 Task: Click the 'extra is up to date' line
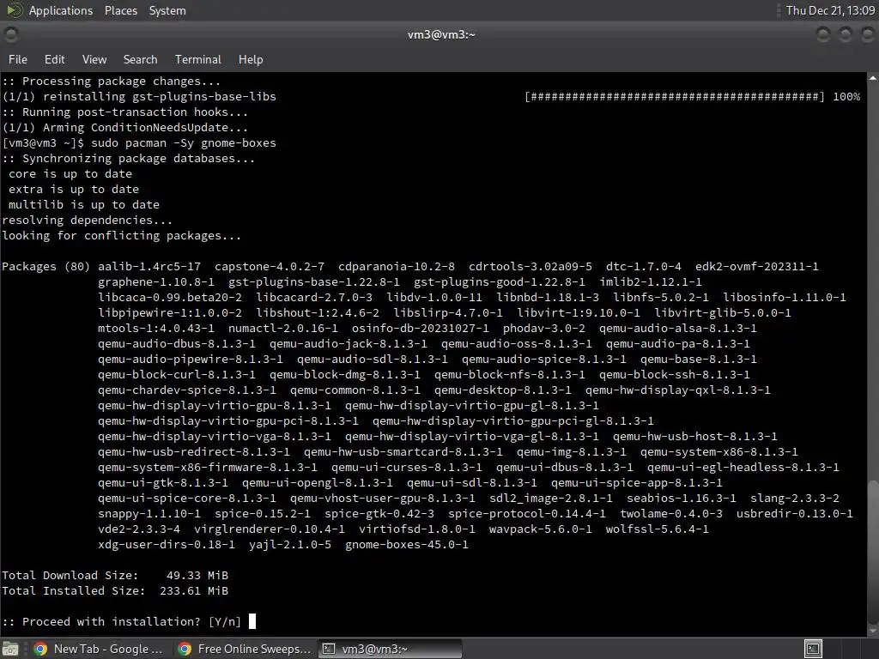point(74,190)
